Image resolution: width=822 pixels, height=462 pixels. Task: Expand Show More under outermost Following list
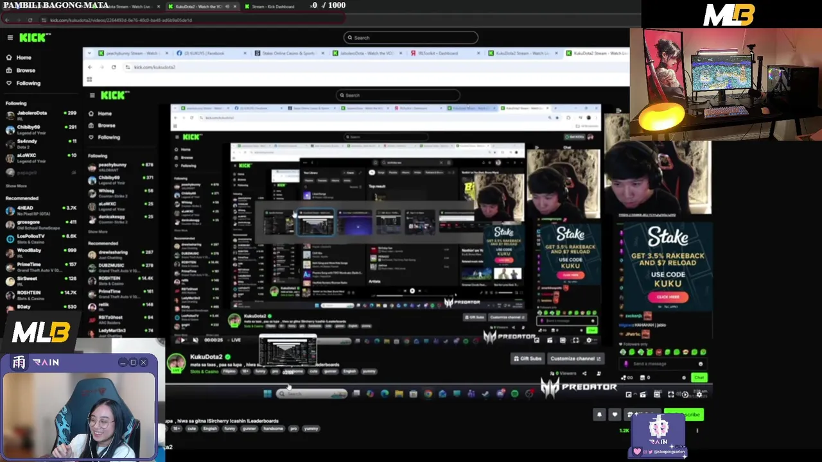coord(16,186)
